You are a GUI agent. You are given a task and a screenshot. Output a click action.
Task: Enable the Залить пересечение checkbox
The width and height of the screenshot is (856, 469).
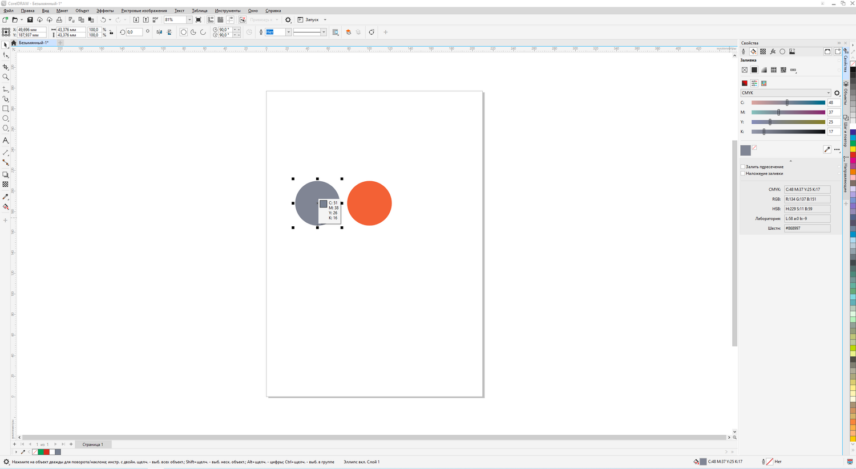(743, 167)
